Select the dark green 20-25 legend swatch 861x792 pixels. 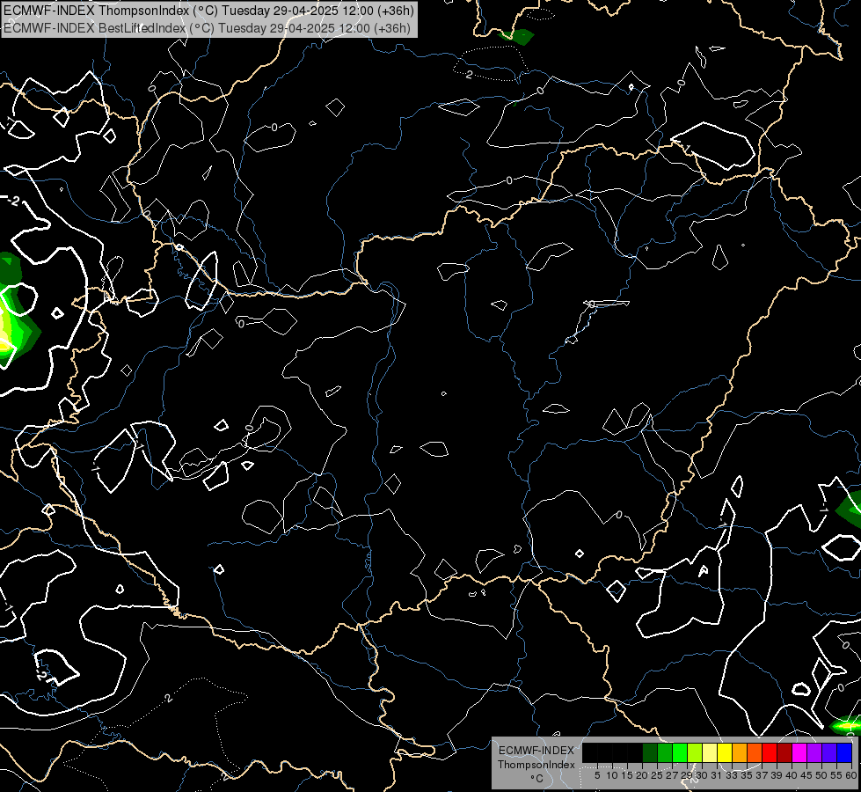click(650, 752)
